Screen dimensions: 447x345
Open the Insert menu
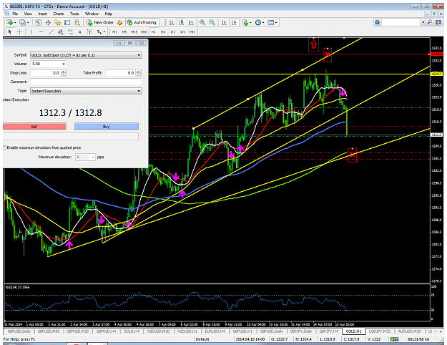tap(42, 14)
